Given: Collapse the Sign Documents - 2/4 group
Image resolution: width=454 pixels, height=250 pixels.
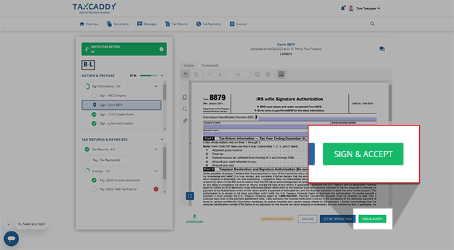Looking at the screenshot, I should click(156, 86).
